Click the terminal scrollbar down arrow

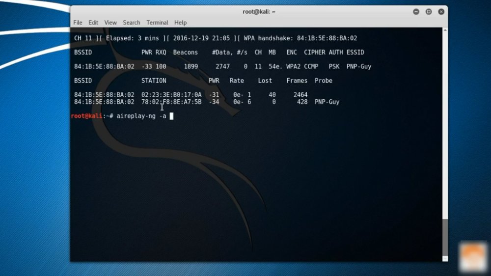(445, 259)
